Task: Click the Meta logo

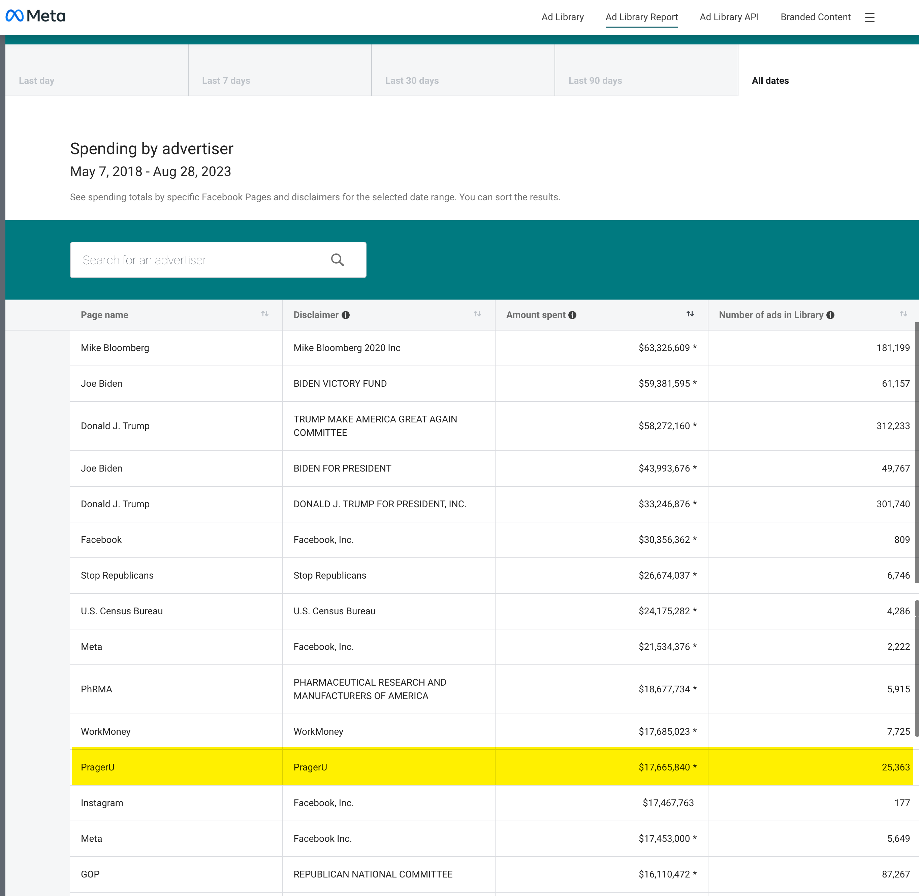Action: tap(35, 16)
